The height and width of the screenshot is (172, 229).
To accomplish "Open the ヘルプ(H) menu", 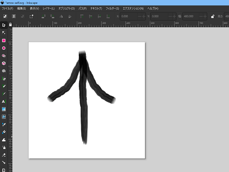I will pos(153,9).
